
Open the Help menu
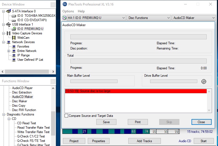tap(81, 11)
